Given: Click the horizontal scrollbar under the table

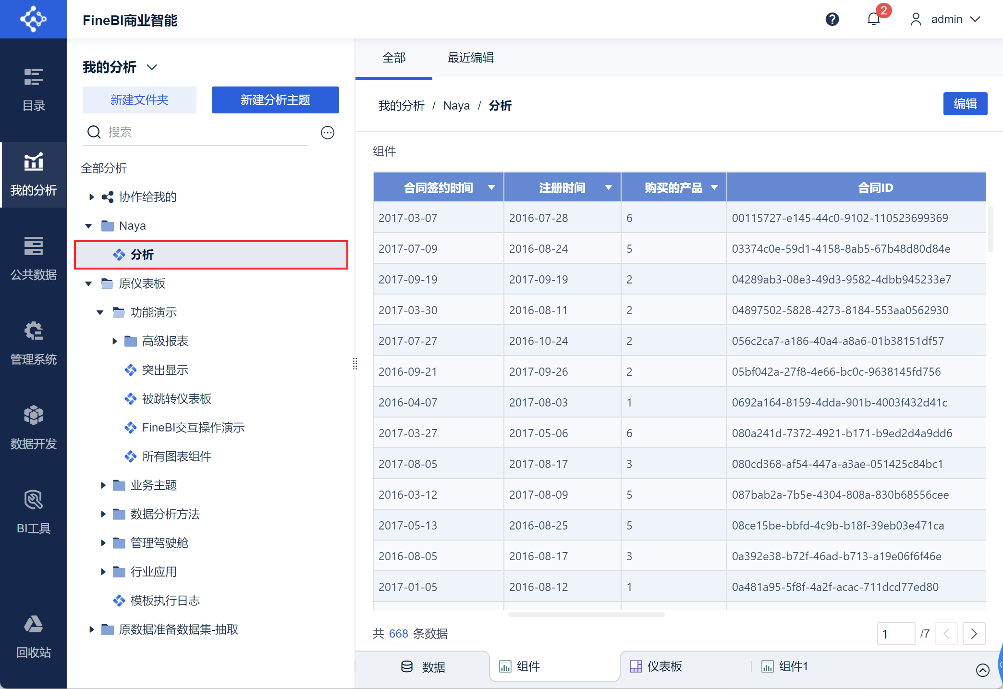Looking at the screenshot, I should pyautogui.click(x=586, y=615).
